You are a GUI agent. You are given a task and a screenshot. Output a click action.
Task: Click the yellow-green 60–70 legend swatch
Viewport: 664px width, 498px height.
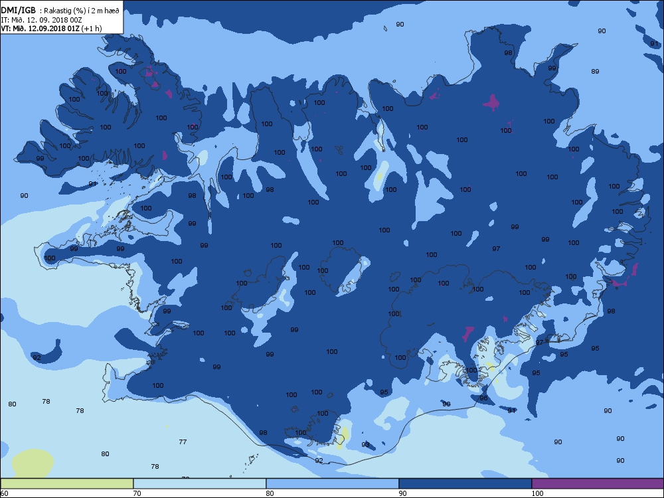[67, 483]
